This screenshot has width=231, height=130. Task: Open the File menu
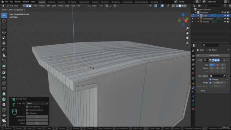tap(6, 2)
